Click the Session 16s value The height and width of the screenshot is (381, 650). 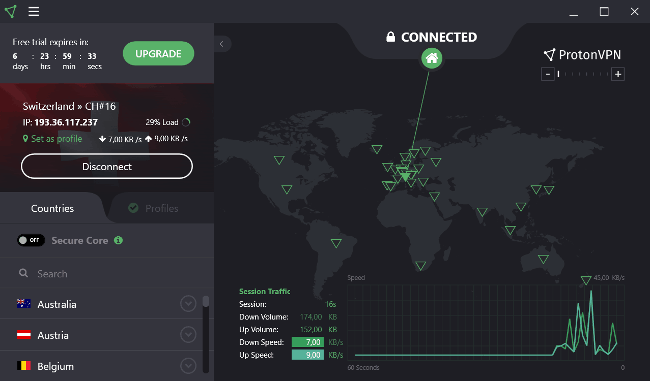(x=331, y=304)
